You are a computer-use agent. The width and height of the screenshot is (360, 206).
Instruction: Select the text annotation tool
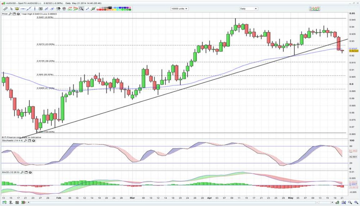pyautogui.click(x=41, y=9)
